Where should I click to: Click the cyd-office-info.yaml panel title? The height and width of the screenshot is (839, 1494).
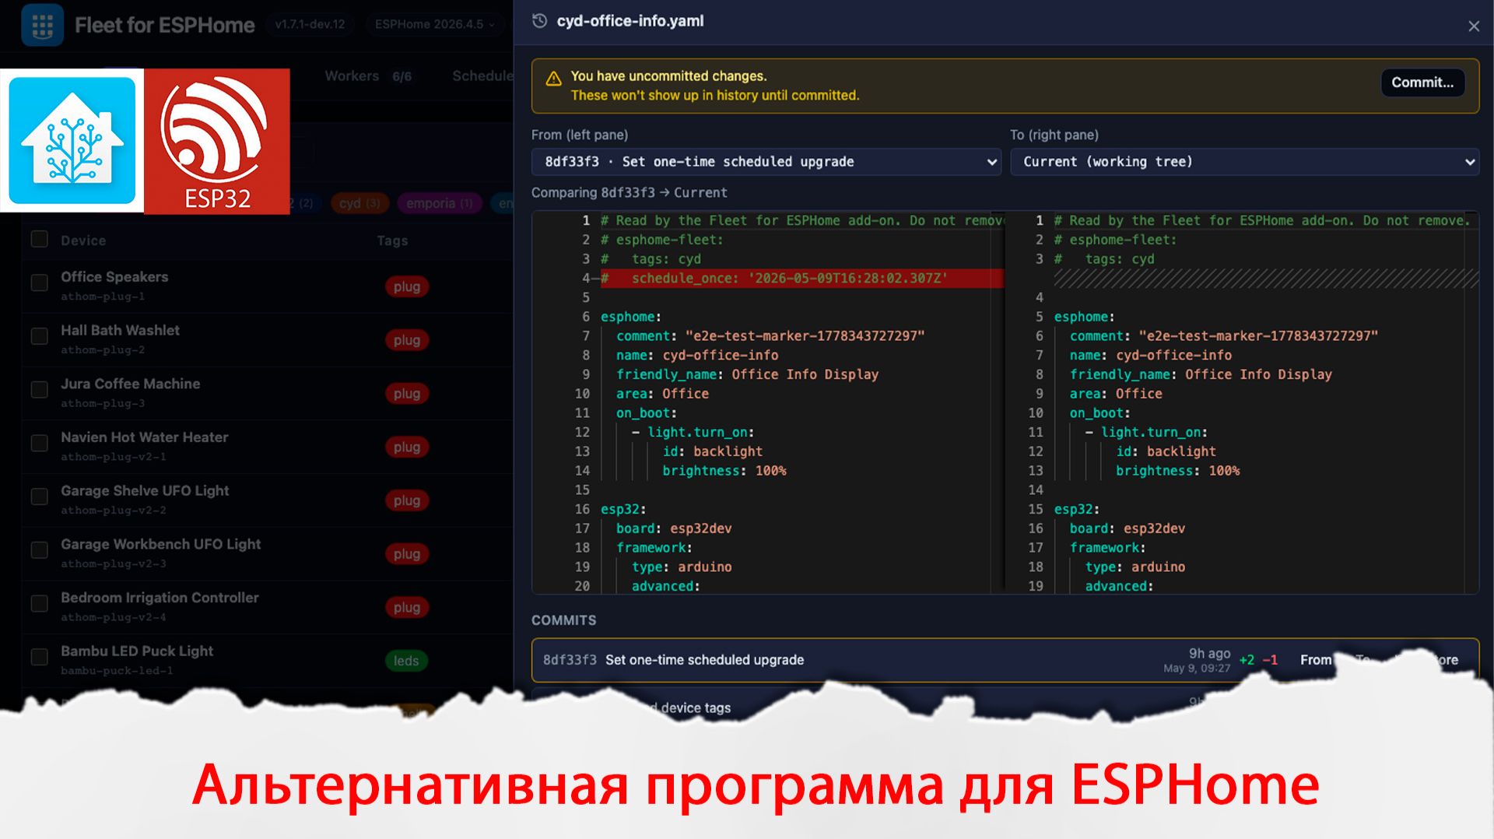click(x=630, y=21)
